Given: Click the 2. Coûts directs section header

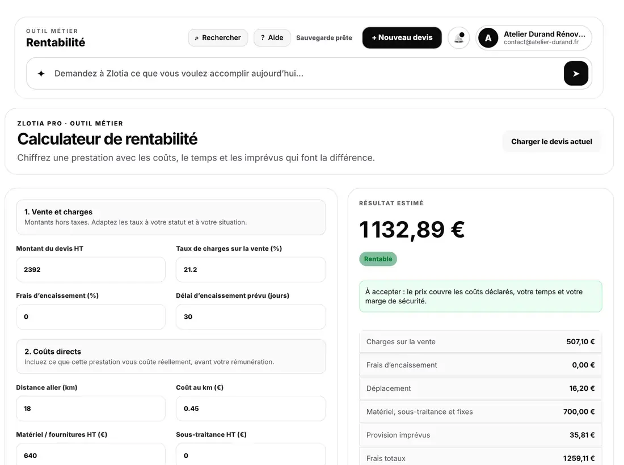Looking at the screenshot, I should 171,357.
